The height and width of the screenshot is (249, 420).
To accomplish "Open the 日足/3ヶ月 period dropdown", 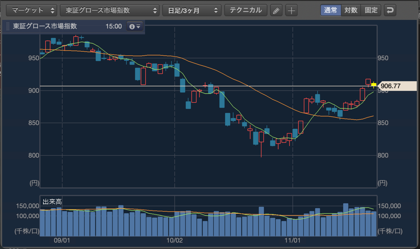I will (x=192, y=10).
